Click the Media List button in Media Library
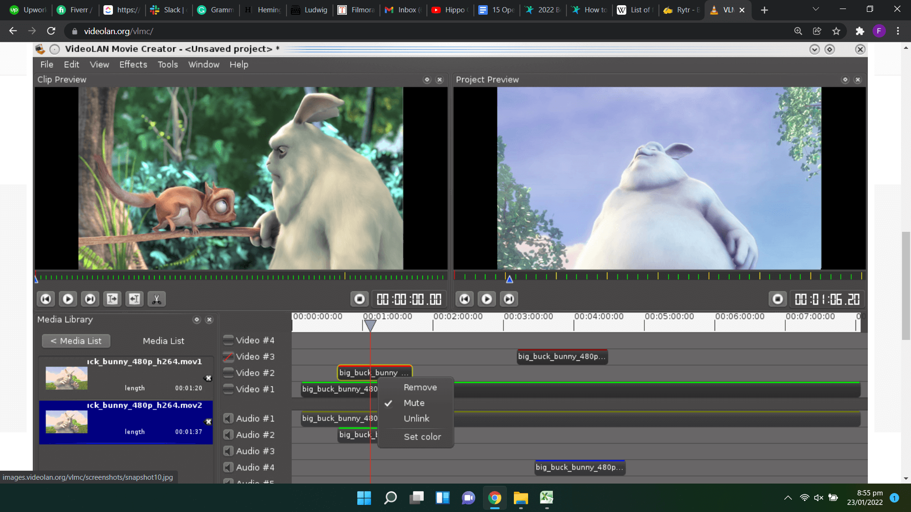Viewport: 911px width, 512px height. click(163, 340)
